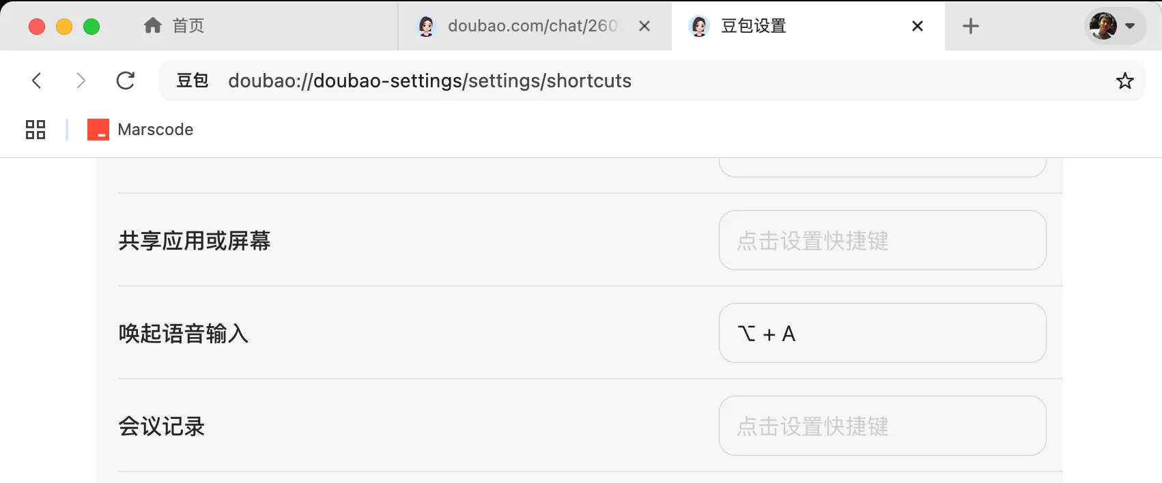This screenshot has height=483, width=1162.
Task: Close the 豆包设置 tab
Action: pos(918,26)
